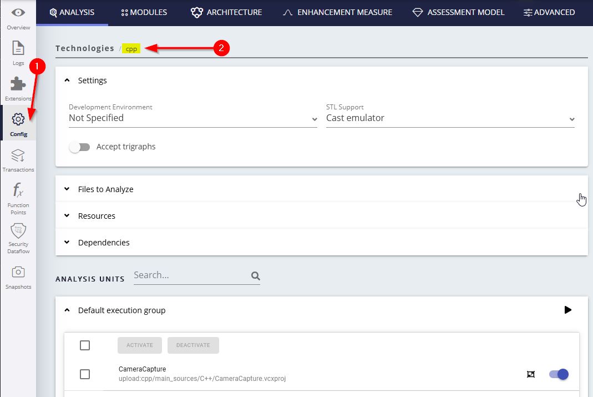Open the Overview eye icon in sidebar

18,13
